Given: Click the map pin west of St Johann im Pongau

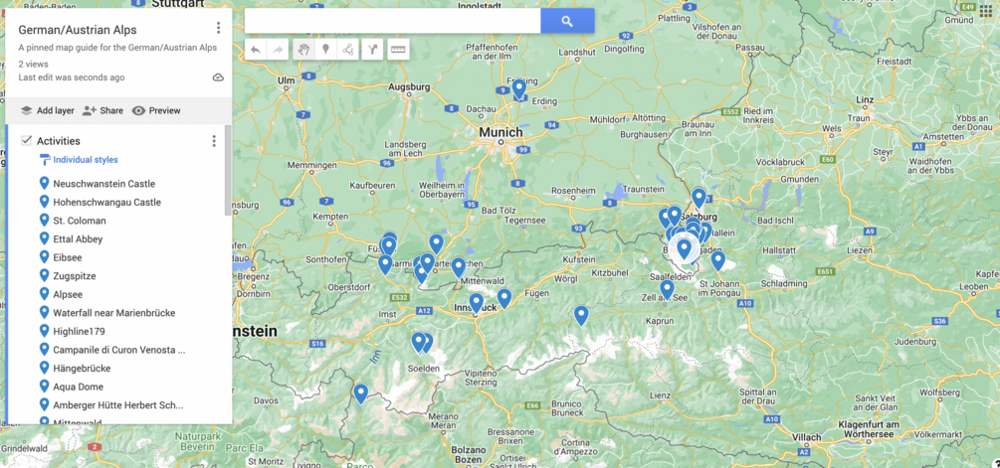Looking at the screenshot, I should pos(718,261).
